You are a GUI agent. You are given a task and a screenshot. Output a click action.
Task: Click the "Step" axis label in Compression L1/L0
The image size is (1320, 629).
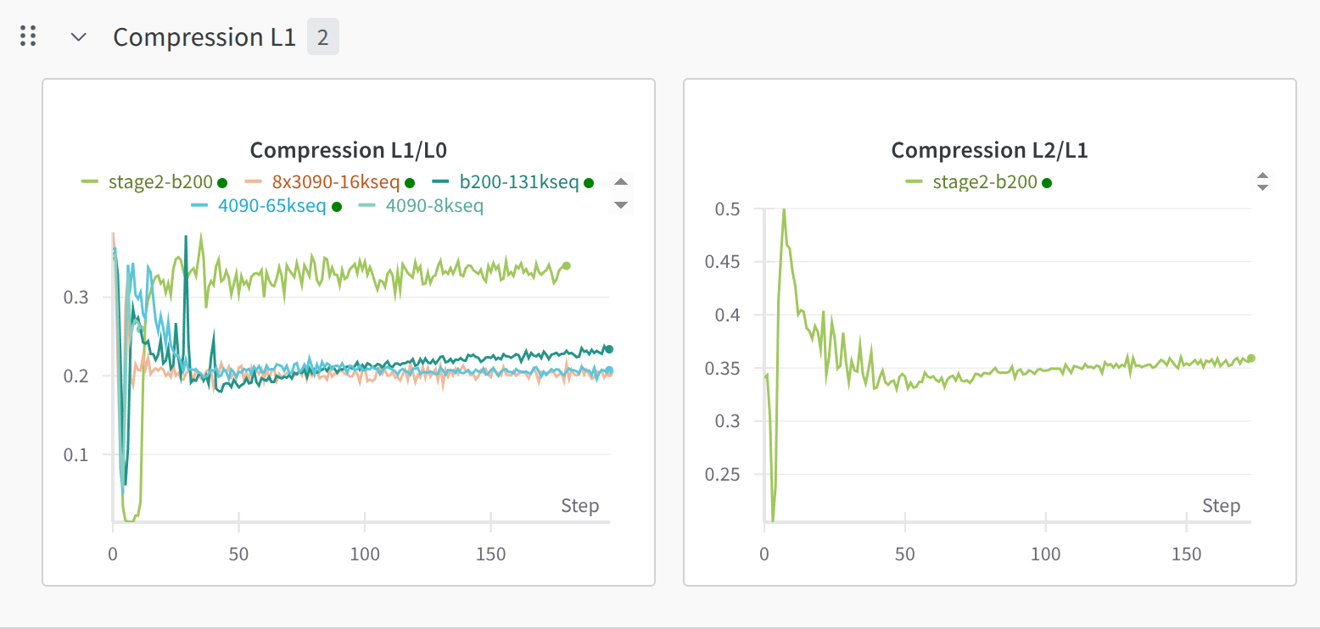(580, 506)
